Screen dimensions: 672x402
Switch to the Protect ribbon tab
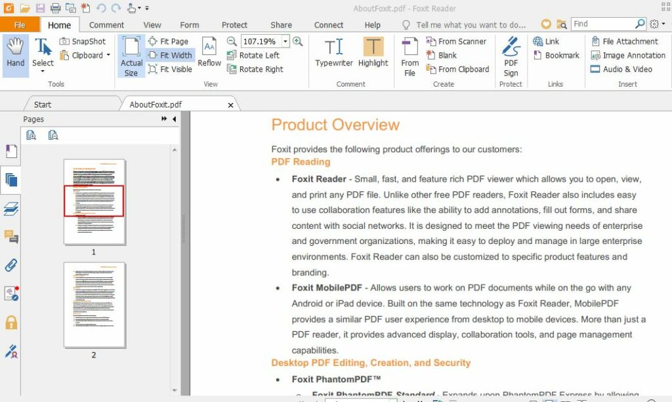coord(234,25)
